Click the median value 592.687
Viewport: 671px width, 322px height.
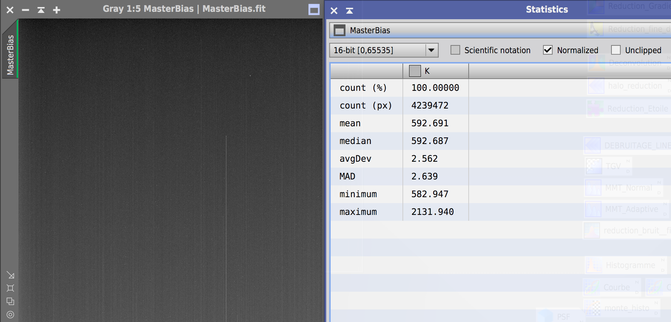[430, 141]
